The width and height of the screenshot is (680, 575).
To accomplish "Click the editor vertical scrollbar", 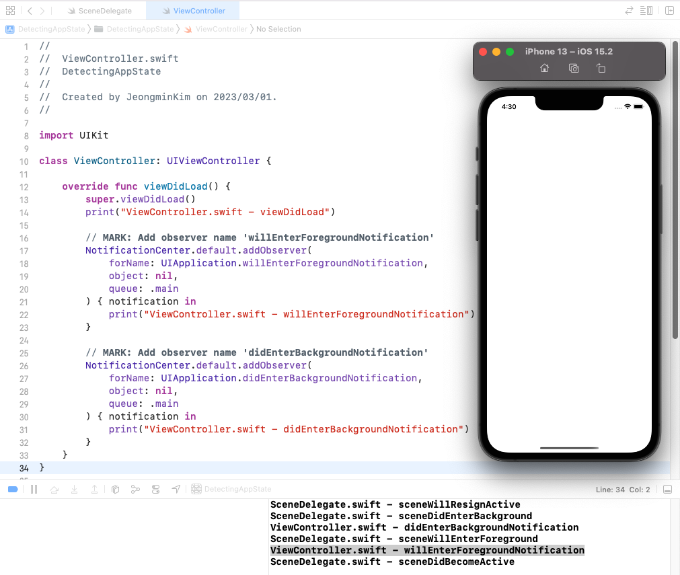I will click(x=675, y=190).
